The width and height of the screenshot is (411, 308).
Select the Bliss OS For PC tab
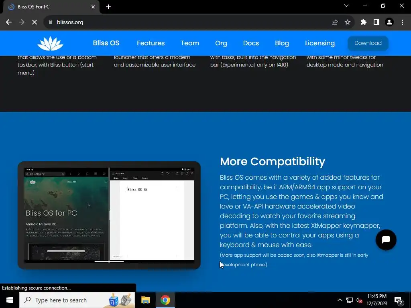[x=51, y=7]
